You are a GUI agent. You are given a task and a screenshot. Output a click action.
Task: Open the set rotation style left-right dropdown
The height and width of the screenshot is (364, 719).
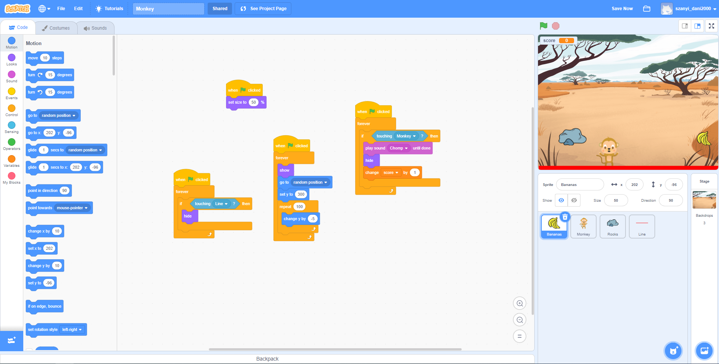point(72,329)
